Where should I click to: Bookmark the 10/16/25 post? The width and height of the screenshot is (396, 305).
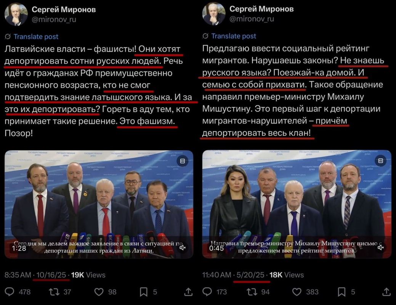coord(143,292)
